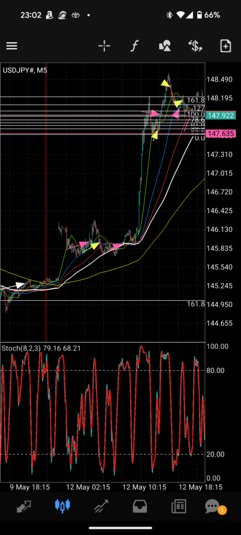
Task: Tap the battery 66% status indicator
Action: tap(208, 15)
